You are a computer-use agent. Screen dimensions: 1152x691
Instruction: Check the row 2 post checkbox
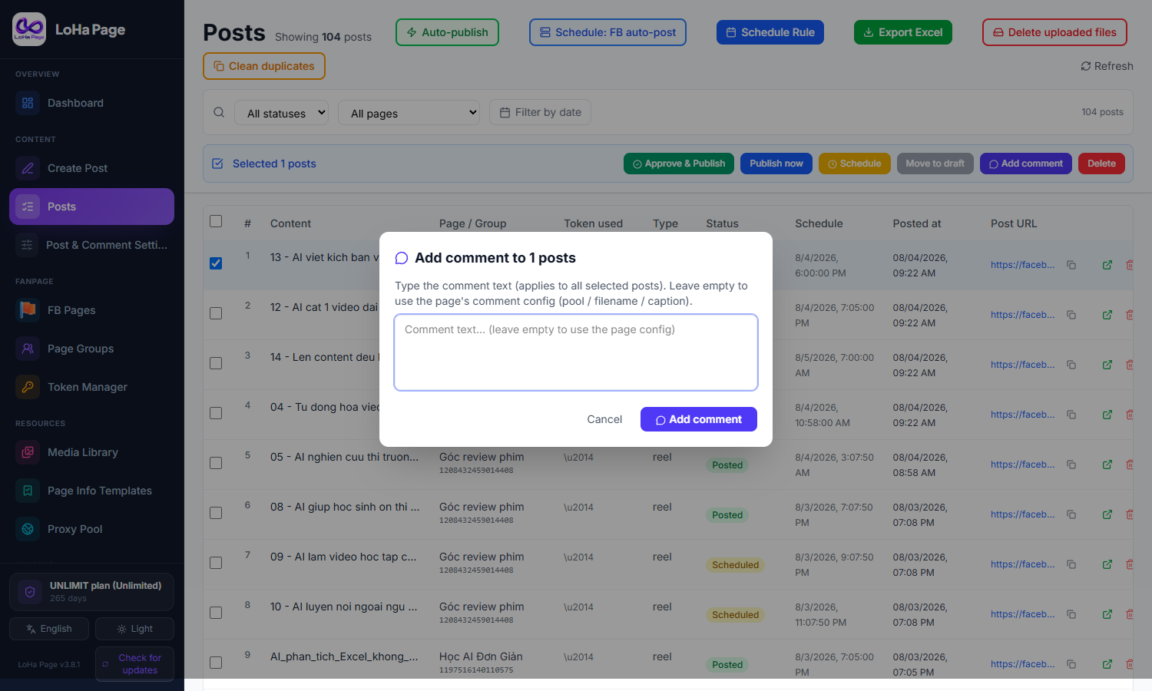[x=216, y=313]
